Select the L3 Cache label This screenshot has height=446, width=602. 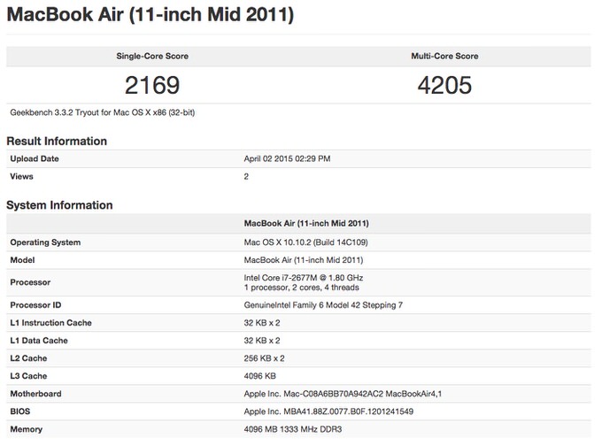[x=29, y=376]
